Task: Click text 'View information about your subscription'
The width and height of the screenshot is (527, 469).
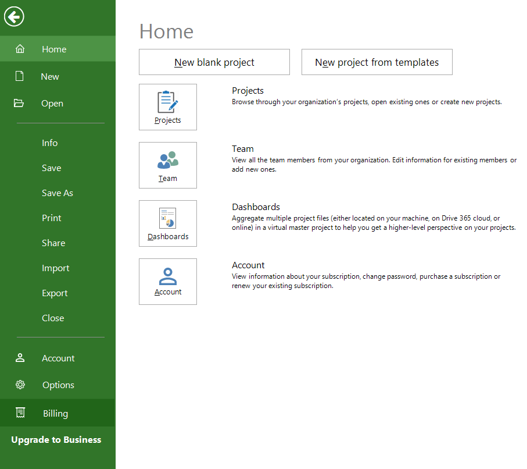Action: click(296, 276)
